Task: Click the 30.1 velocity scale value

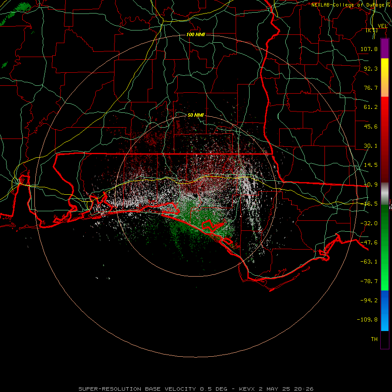Action: 371,146
